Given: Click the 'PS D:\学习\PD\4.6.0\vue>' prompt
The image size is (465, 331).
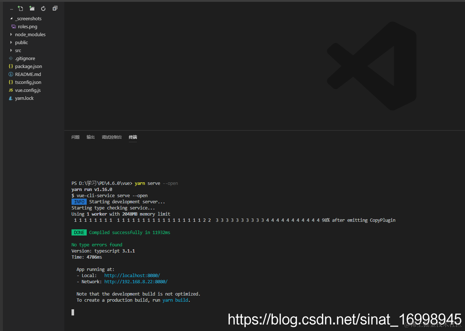Looking at the screenshot, I should (x=102, y=183).
